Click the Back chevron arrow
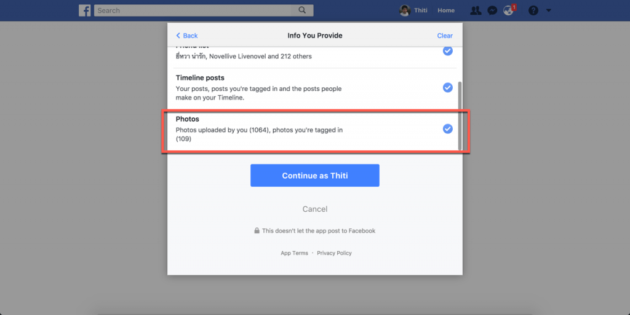This screenshot has width=630, height=315. (178, 35)
